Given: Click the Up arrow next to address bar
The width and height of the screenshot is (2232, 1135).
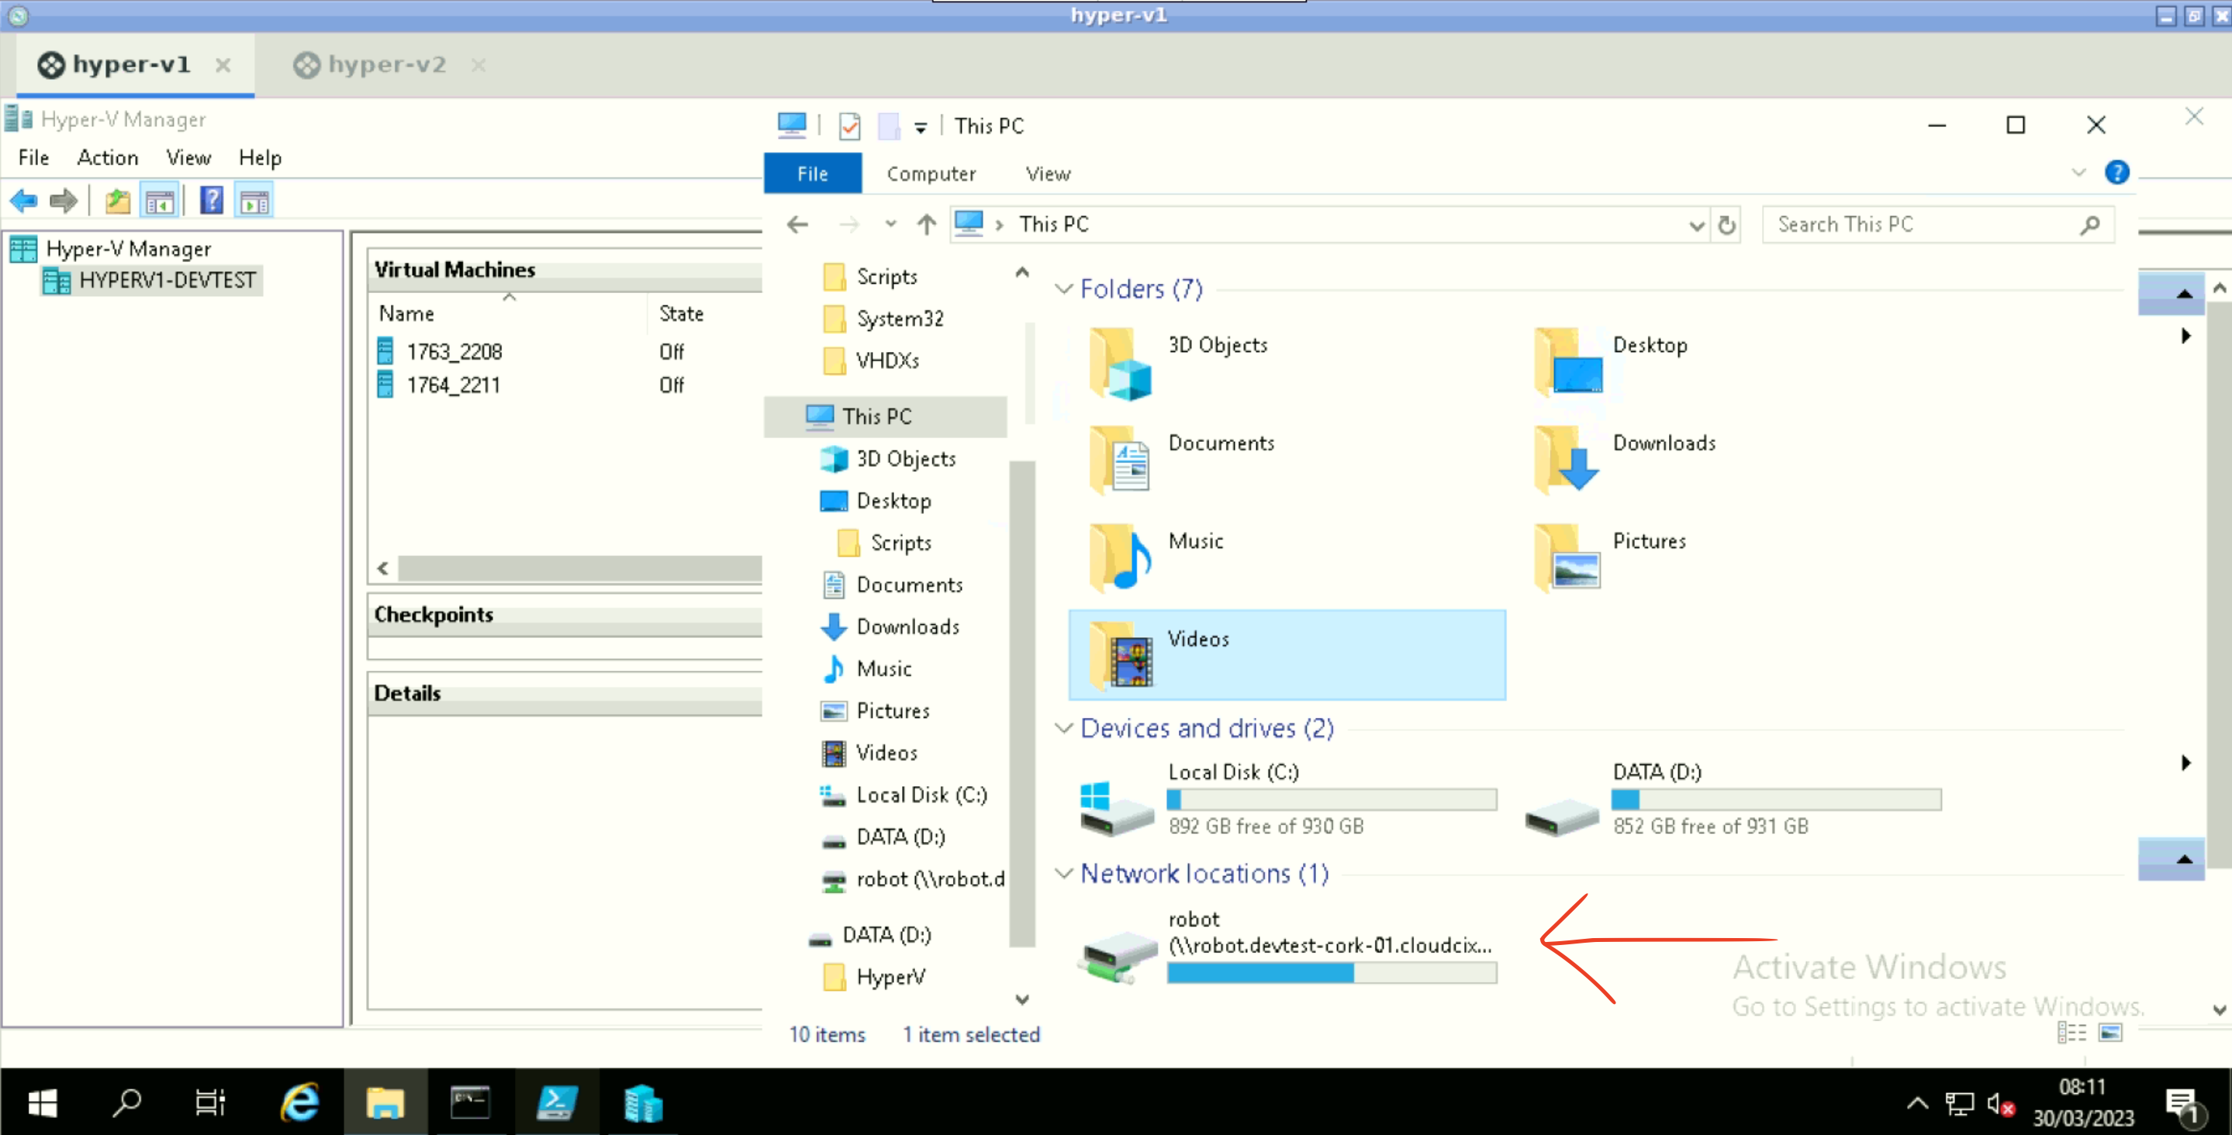Looking at the screenshot, I should 926,226.
